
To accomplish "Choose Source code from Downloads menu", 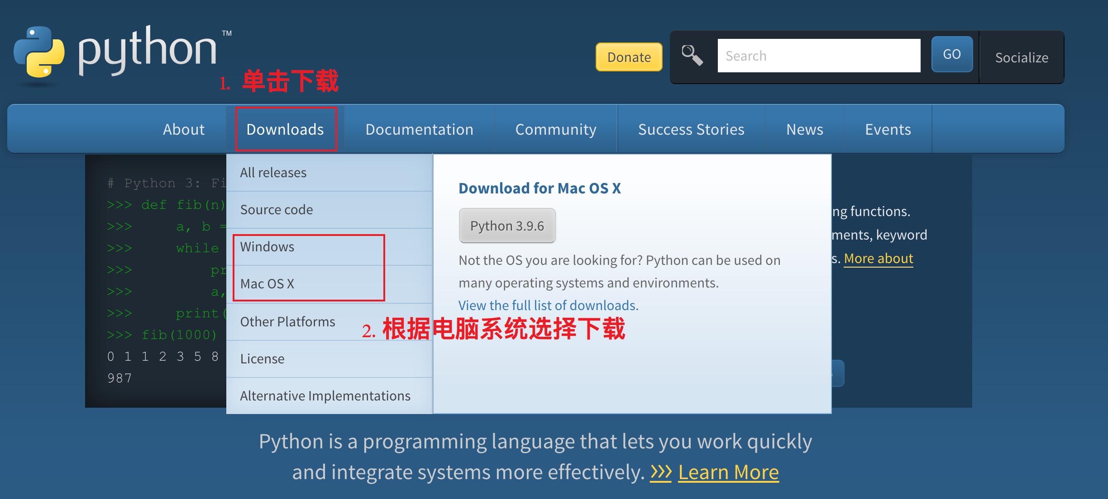I will tap(277, 210).
